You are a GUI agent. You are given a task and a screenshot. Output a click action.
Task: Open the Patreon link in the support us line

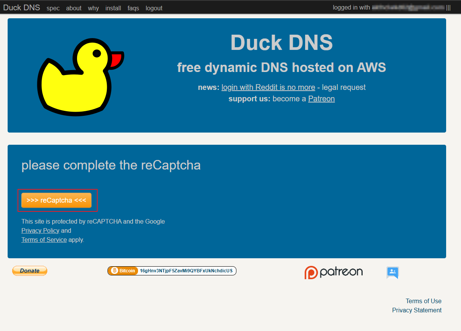pyautogui.click(x=321, y=99)
